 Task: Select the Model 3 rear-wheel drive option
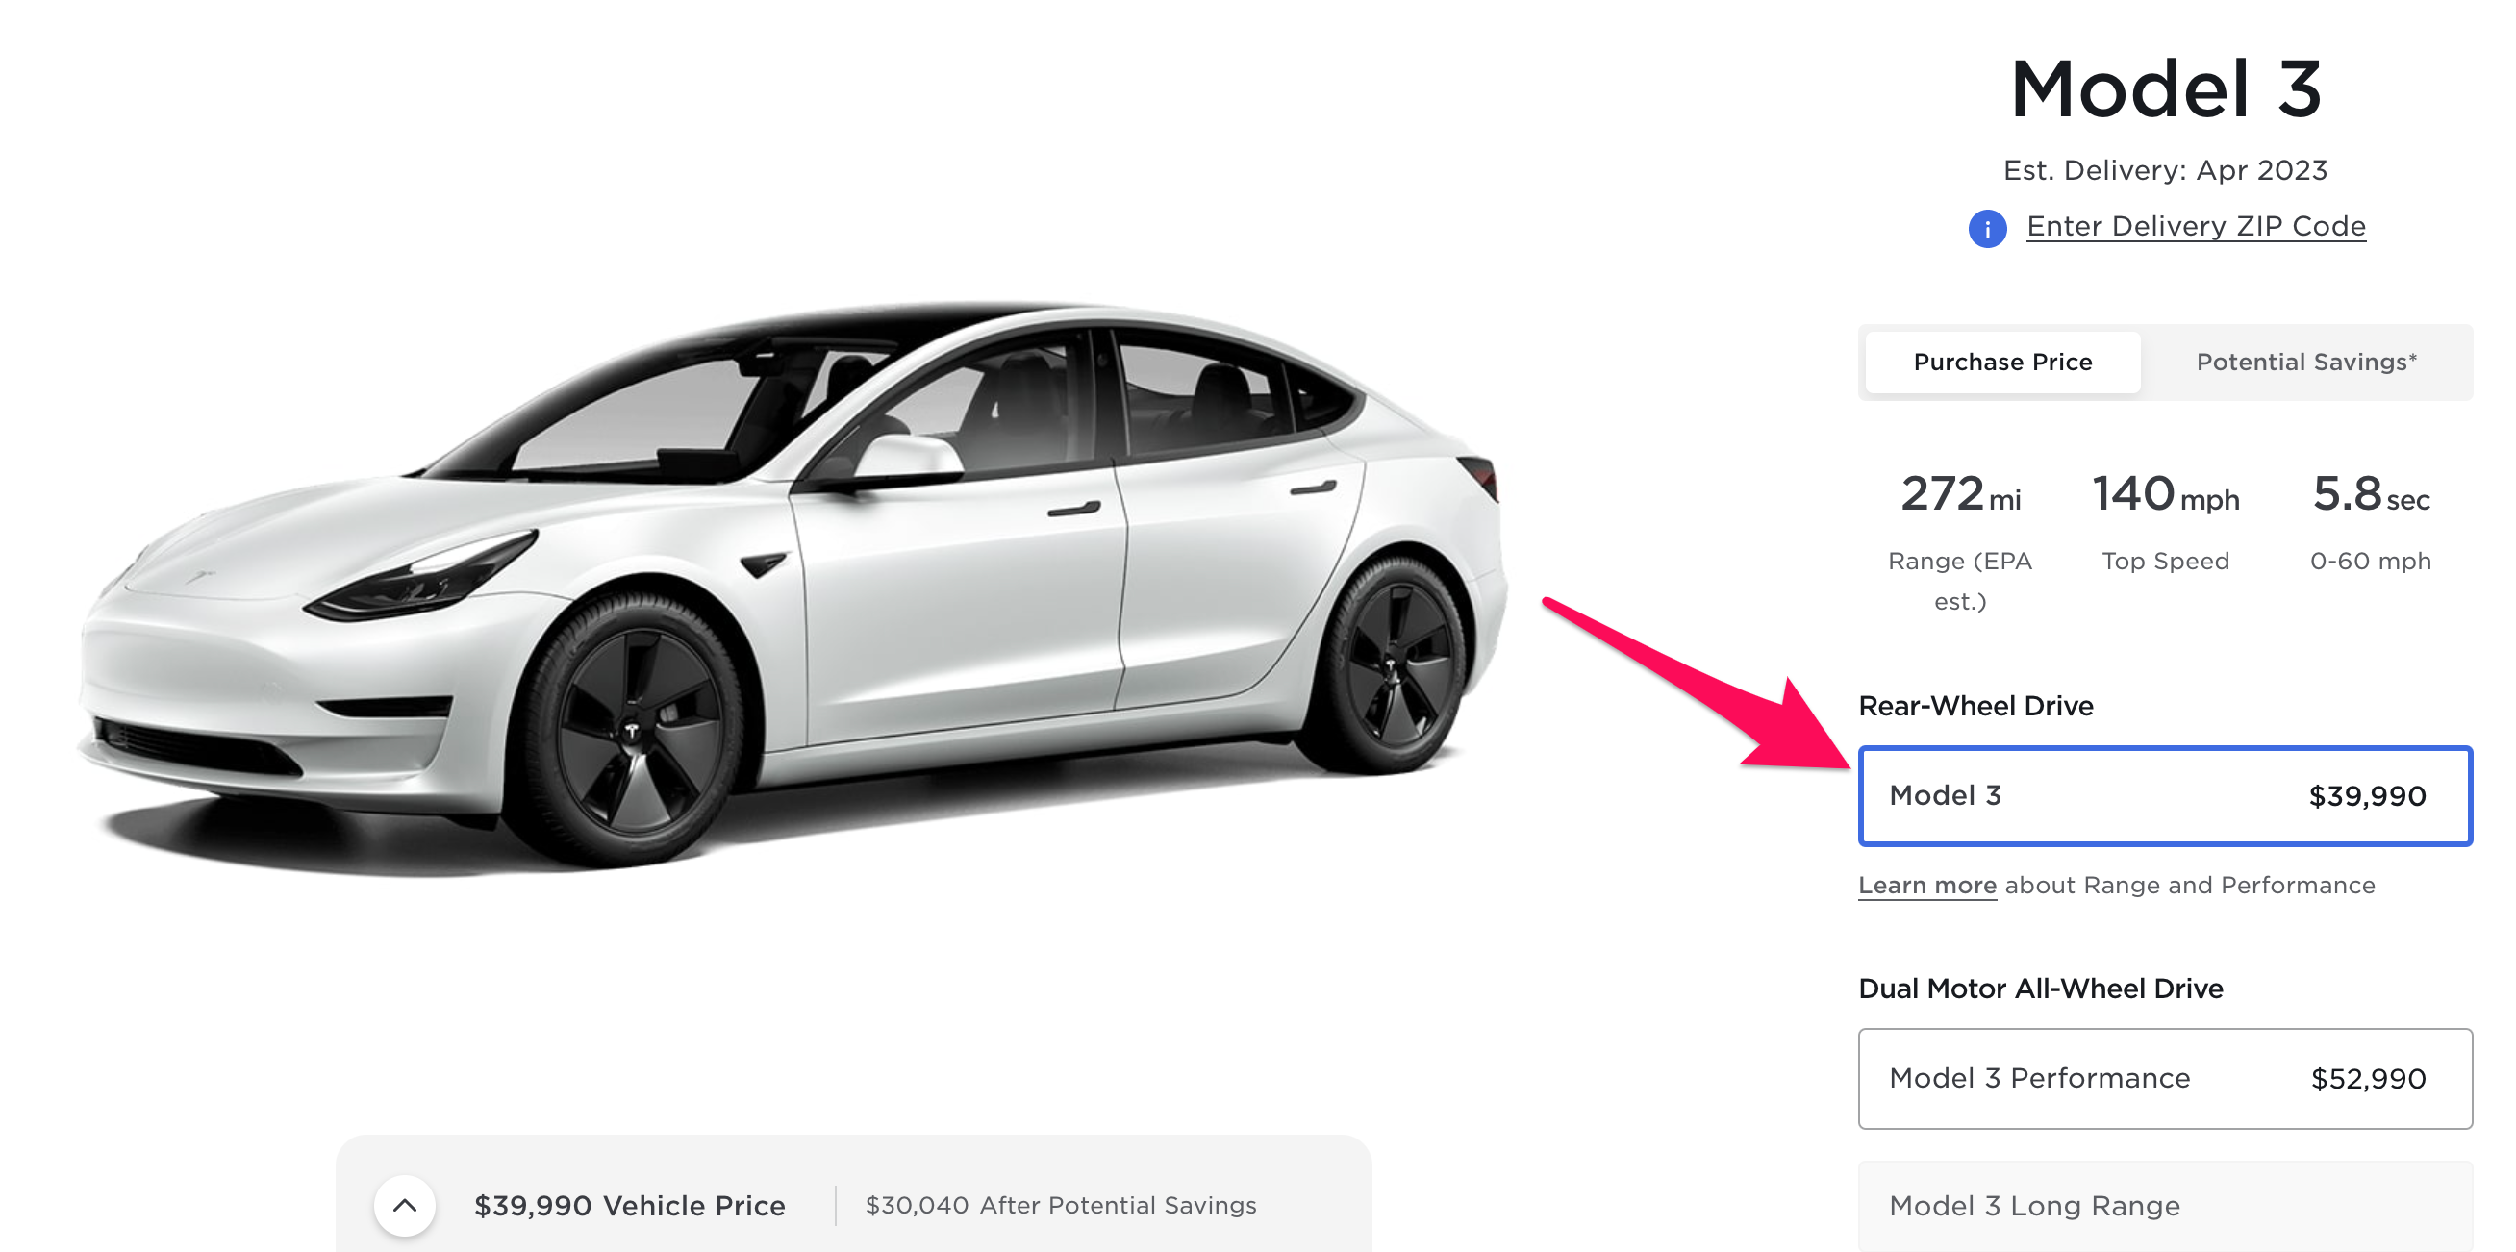[x=2164, y=795]
